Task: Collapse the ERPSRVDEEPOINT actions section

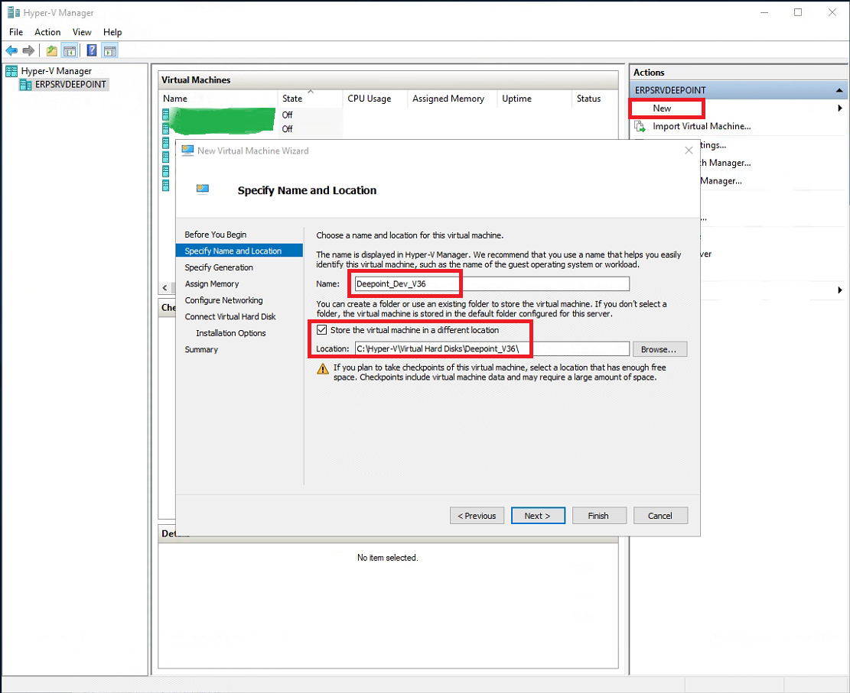Action: tap(839, 90)
